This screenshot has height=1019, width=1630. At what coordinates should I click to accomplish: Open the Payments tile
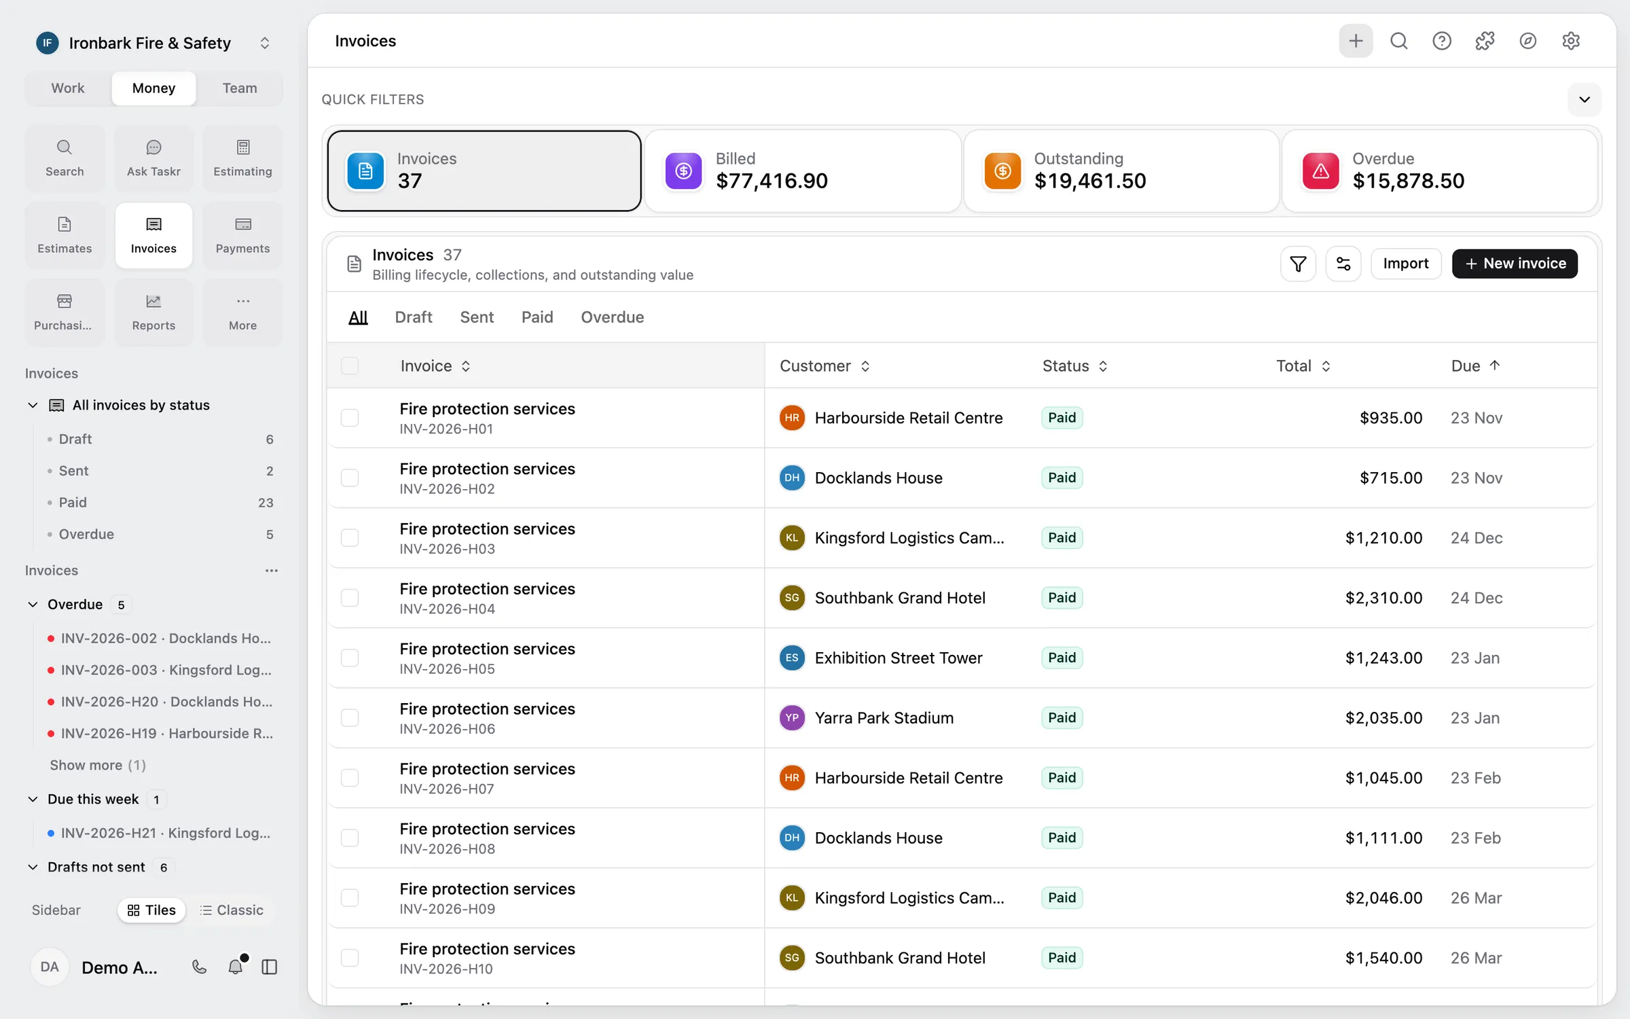(242, 235)
